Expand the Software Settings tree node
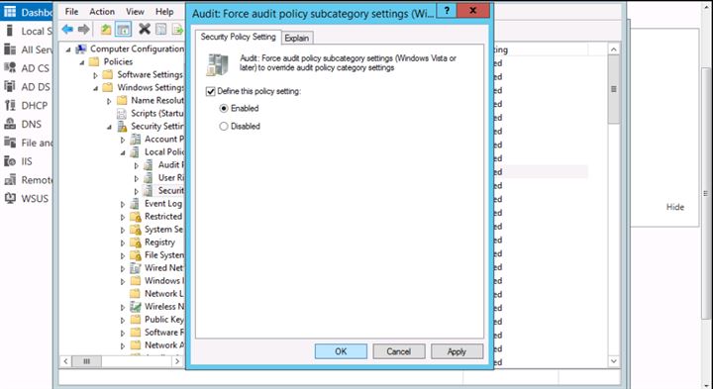 [95, 75]
